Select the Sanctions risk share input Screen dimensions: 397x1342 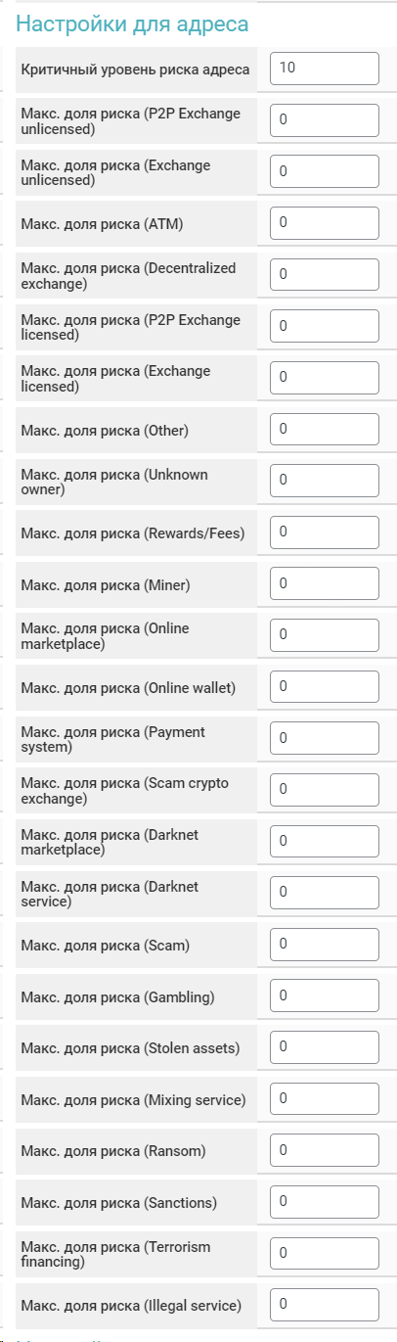[324, 1202]
